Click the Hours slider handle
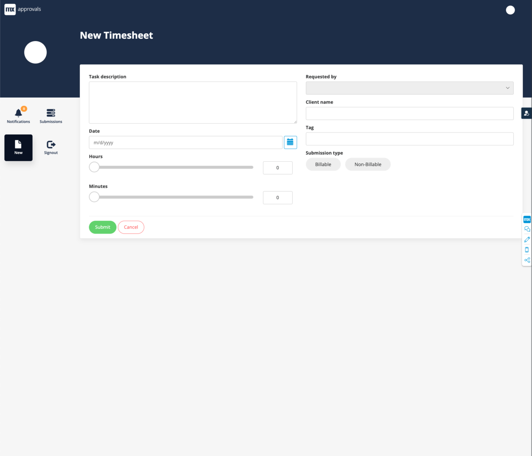The width and height of the screenshot is (532, 456). 94,167
